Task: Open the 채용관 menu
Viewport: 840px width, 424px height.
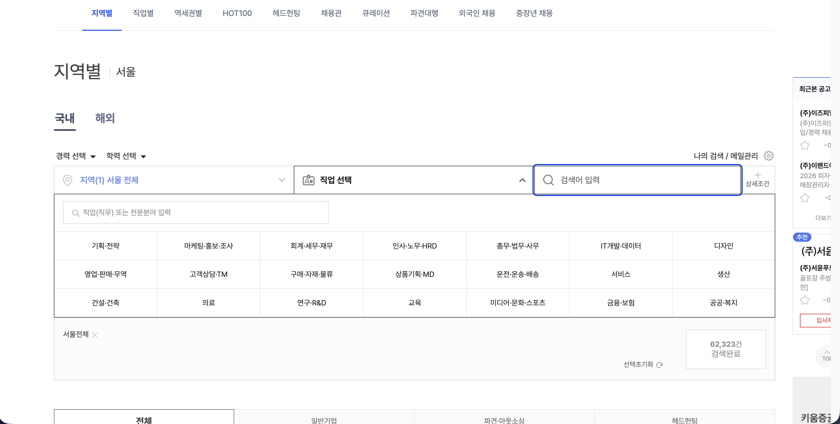Action: 331,13
